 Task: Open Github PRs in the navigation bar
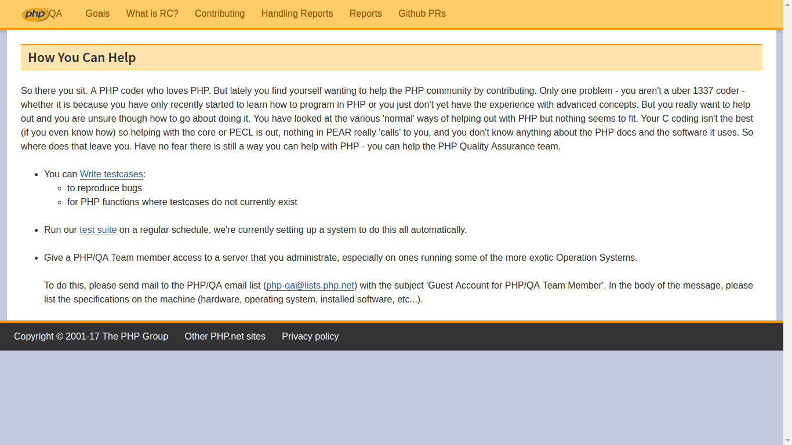coord(422,13)
